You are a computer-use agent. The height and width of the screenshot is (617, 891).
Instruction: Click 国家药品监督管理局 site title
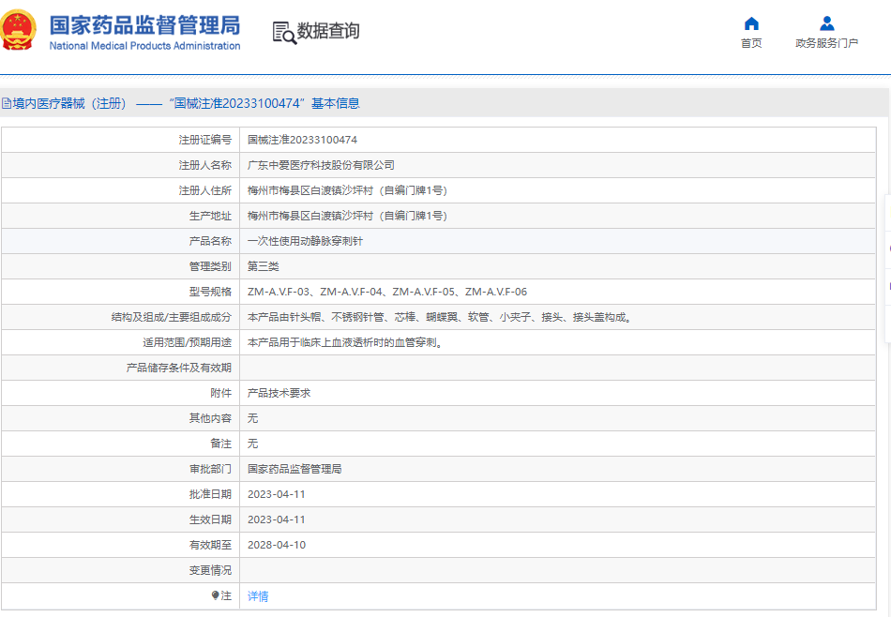[144, 25]
